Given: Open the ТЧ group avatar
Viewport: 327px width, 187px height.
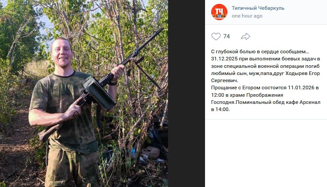Looking at the screenshot, I should pos(219,12).
